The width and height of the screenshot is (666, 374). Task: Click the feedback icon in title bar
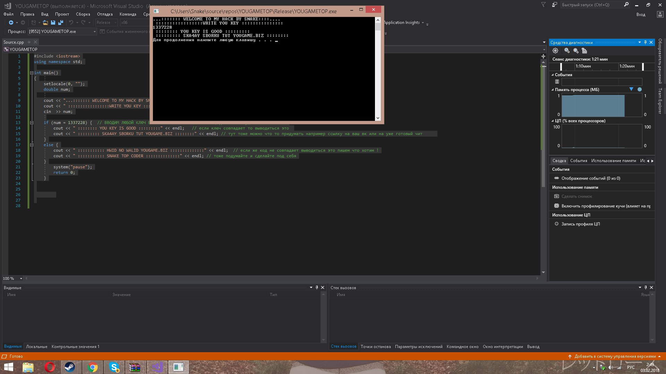(555, 5)
